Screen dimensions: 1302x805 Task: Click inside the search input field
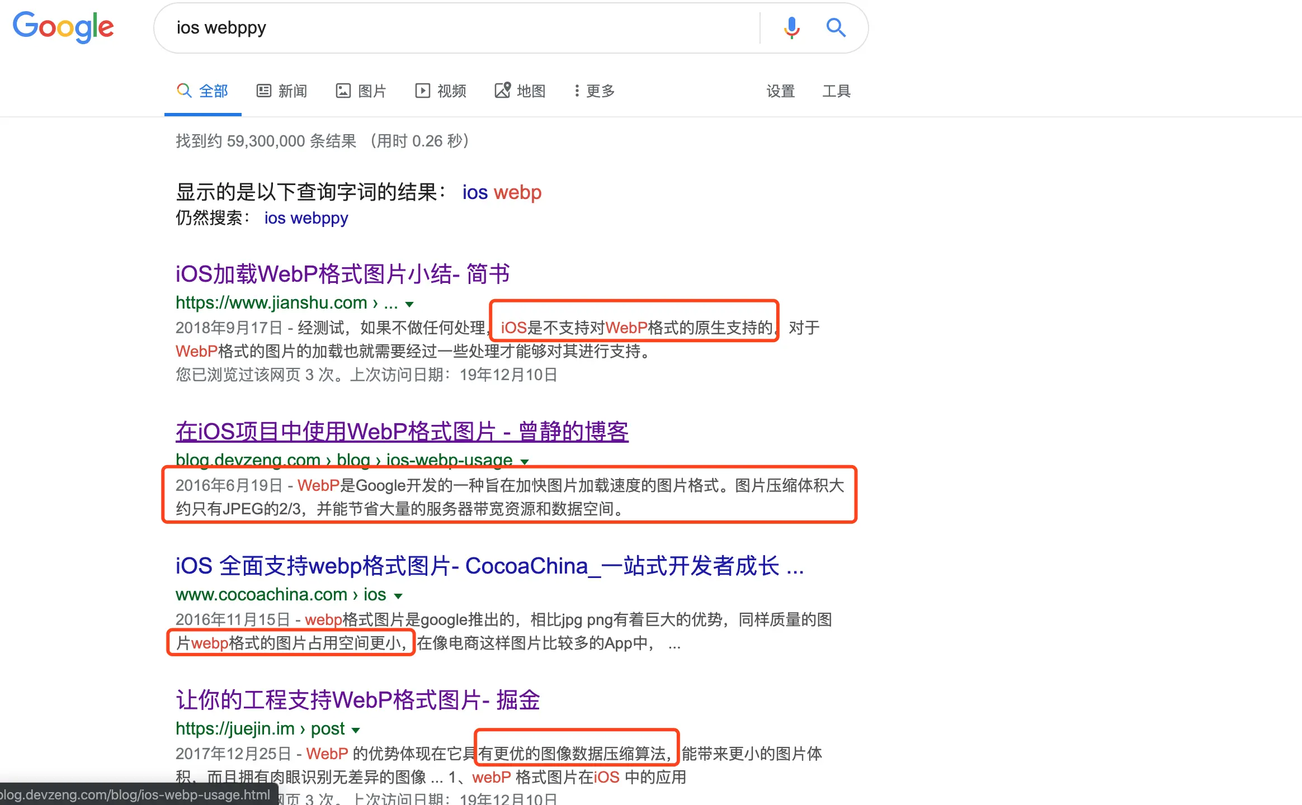[x=447, y=27]
